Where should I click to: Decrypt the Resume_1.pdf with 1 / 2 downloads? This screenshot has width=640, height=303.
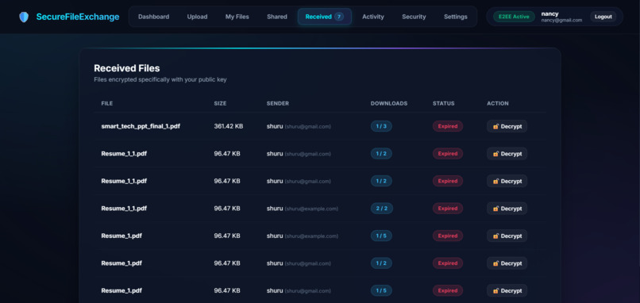click(x=507, y=263)
